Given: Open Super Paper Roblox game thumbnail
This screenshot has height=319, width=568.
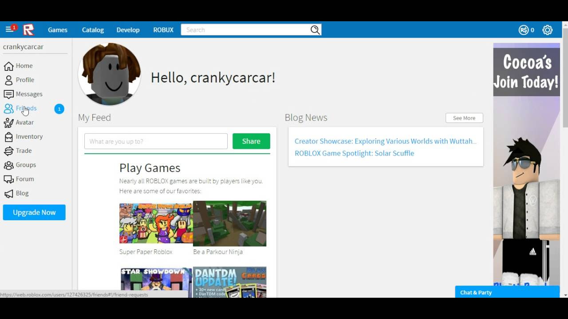Looking at the screenshot, I should pos(156,223).
